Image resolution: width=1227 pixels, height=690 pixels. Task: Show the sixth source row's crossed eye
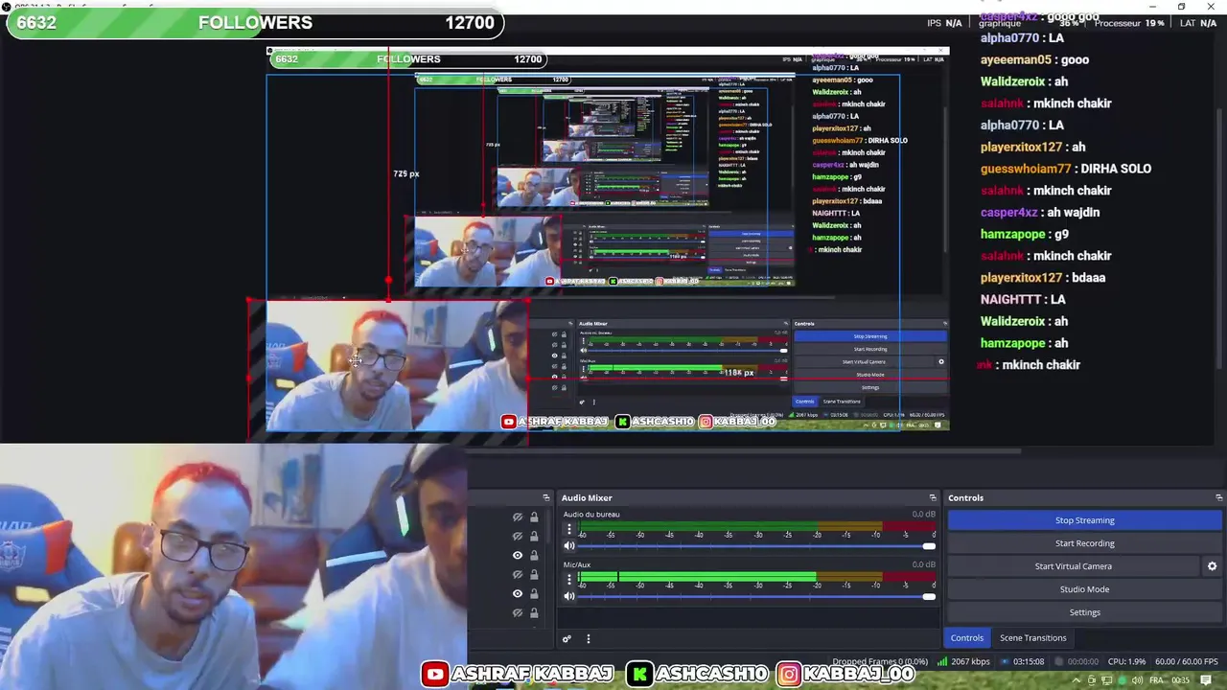point(518,613)
